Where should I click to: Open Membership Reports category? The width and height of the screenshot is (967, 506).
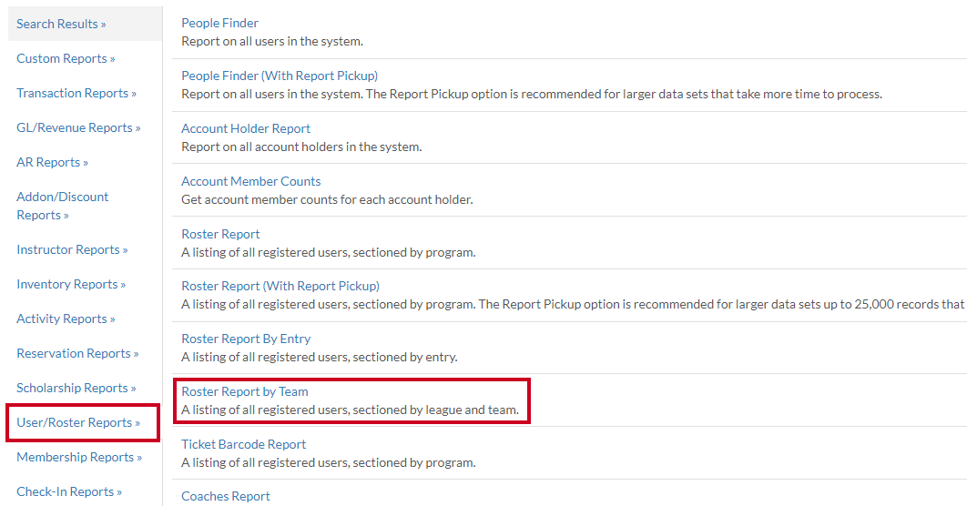click(x=79, y=457)
